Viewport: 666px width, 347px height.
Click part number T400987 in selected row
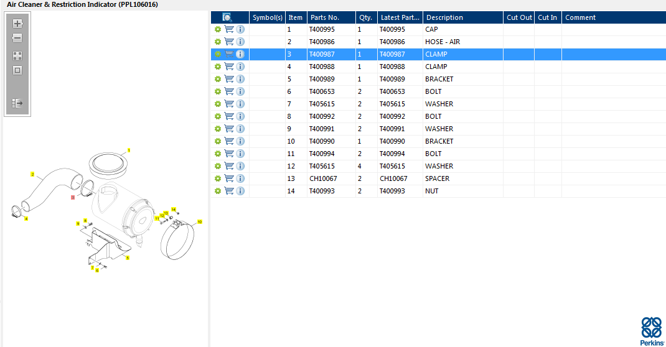(322, 54)
